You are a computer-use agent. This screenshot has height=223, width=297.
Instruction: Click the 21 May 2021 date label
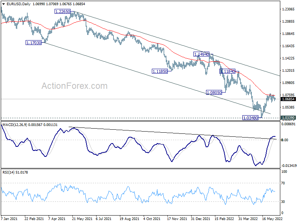pos(82,219)
